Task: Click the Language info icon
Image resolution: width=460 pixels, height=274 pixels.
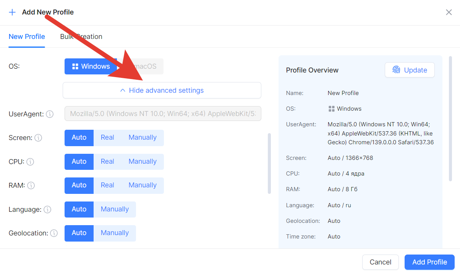Action: pos(47,209)
